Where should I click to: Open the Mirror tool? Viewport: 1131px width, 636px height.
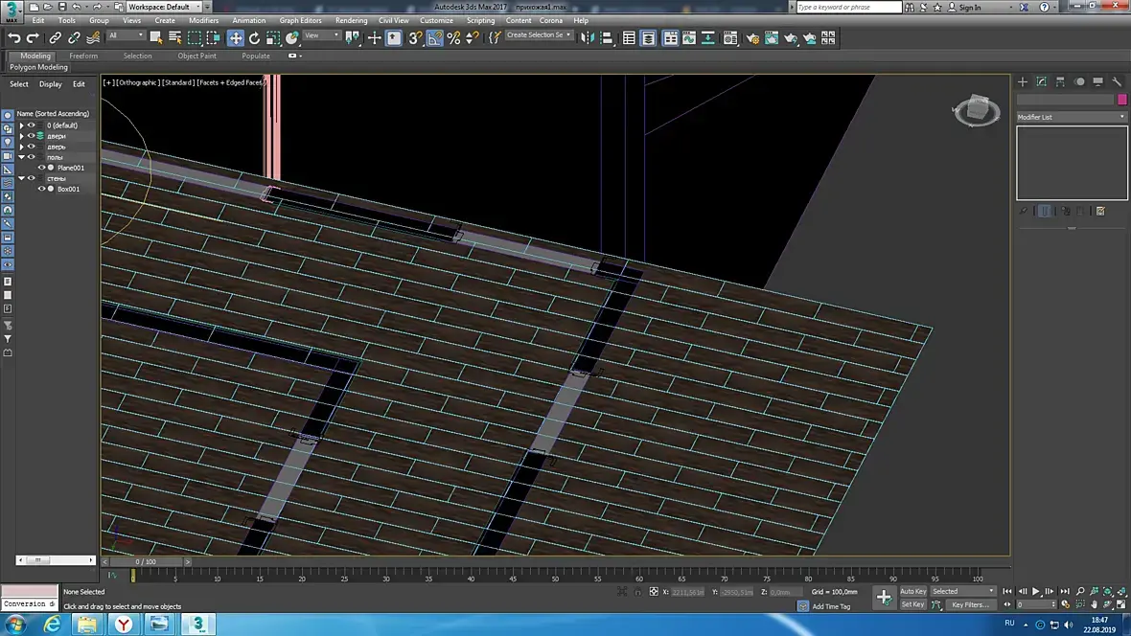click(588, 38)
